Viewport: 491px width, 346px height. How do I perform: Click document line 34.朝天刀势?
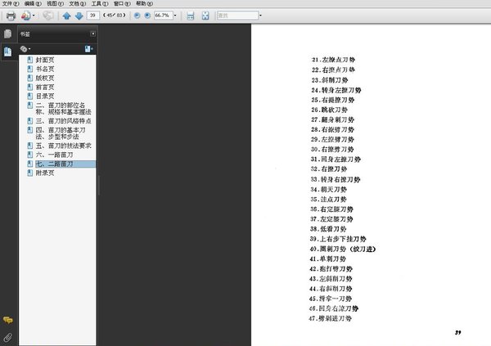pyautogui.click(x=328, y=190)
